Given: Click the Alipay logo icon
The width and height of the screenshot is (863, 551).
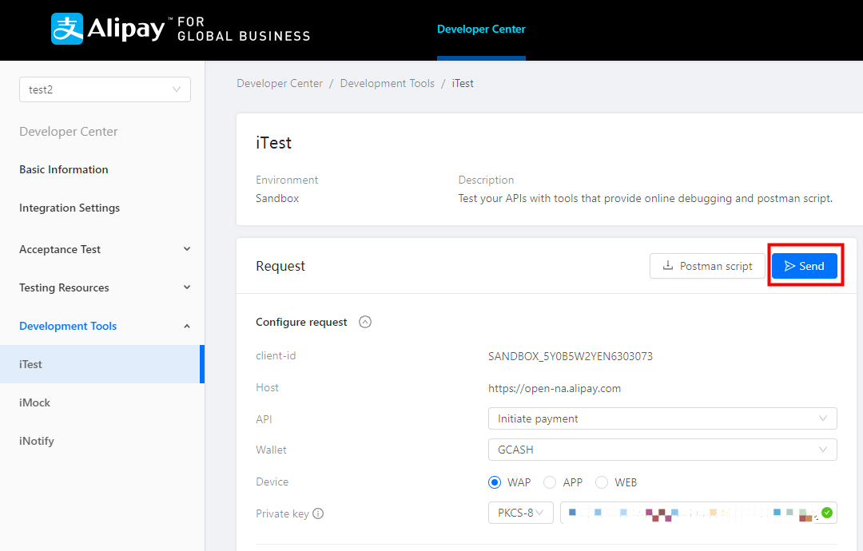Looking at the screenshot, I should [67, 29].
